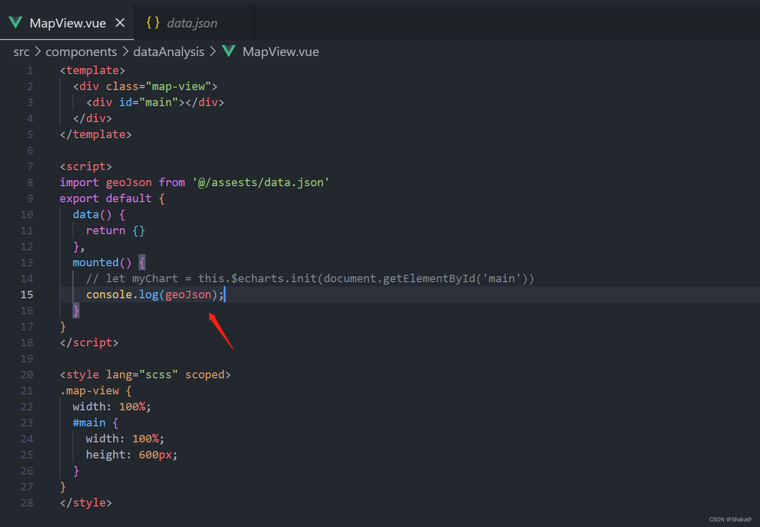The image size is (760, 527).
Task: Click the commented myChart line
Action: click(310, 279)
